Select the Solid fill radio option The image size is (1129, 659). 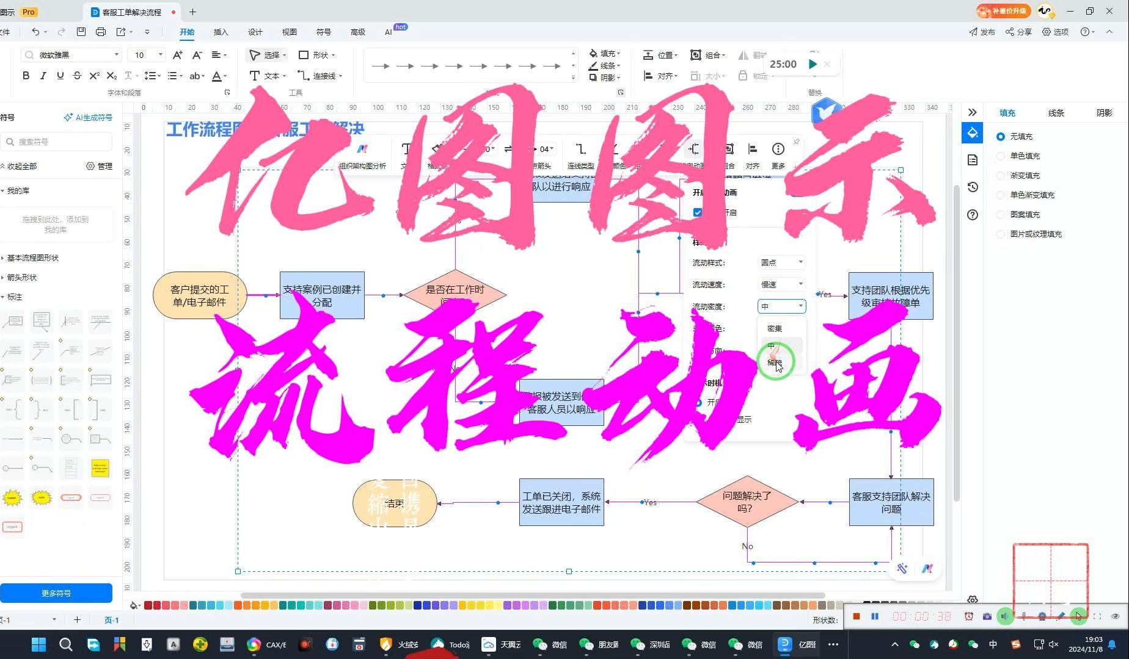coord(1001,156)
